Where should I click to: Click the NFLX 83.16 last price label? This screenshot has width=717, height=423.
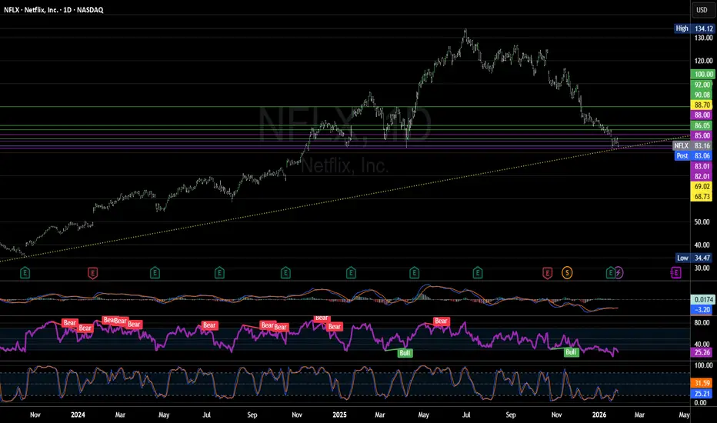coord(693,145)
